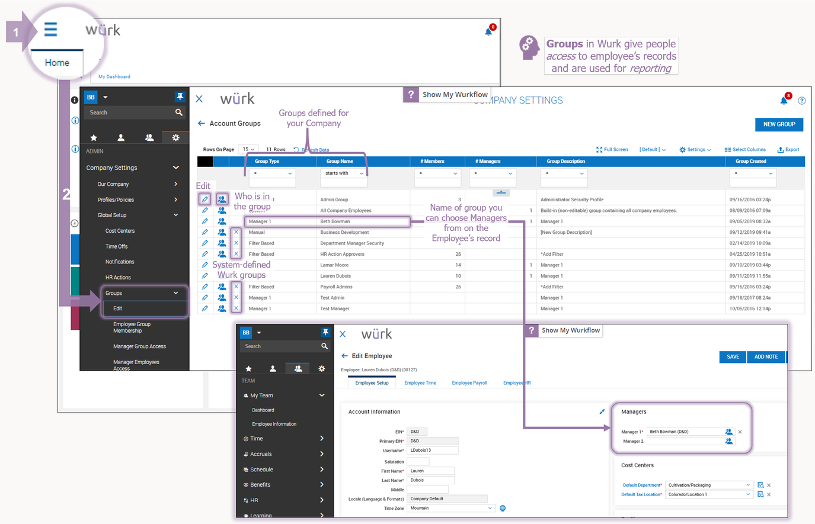
Task: Click the Search box in Account Groups sidebar
Action: click(x=135, y=112)
